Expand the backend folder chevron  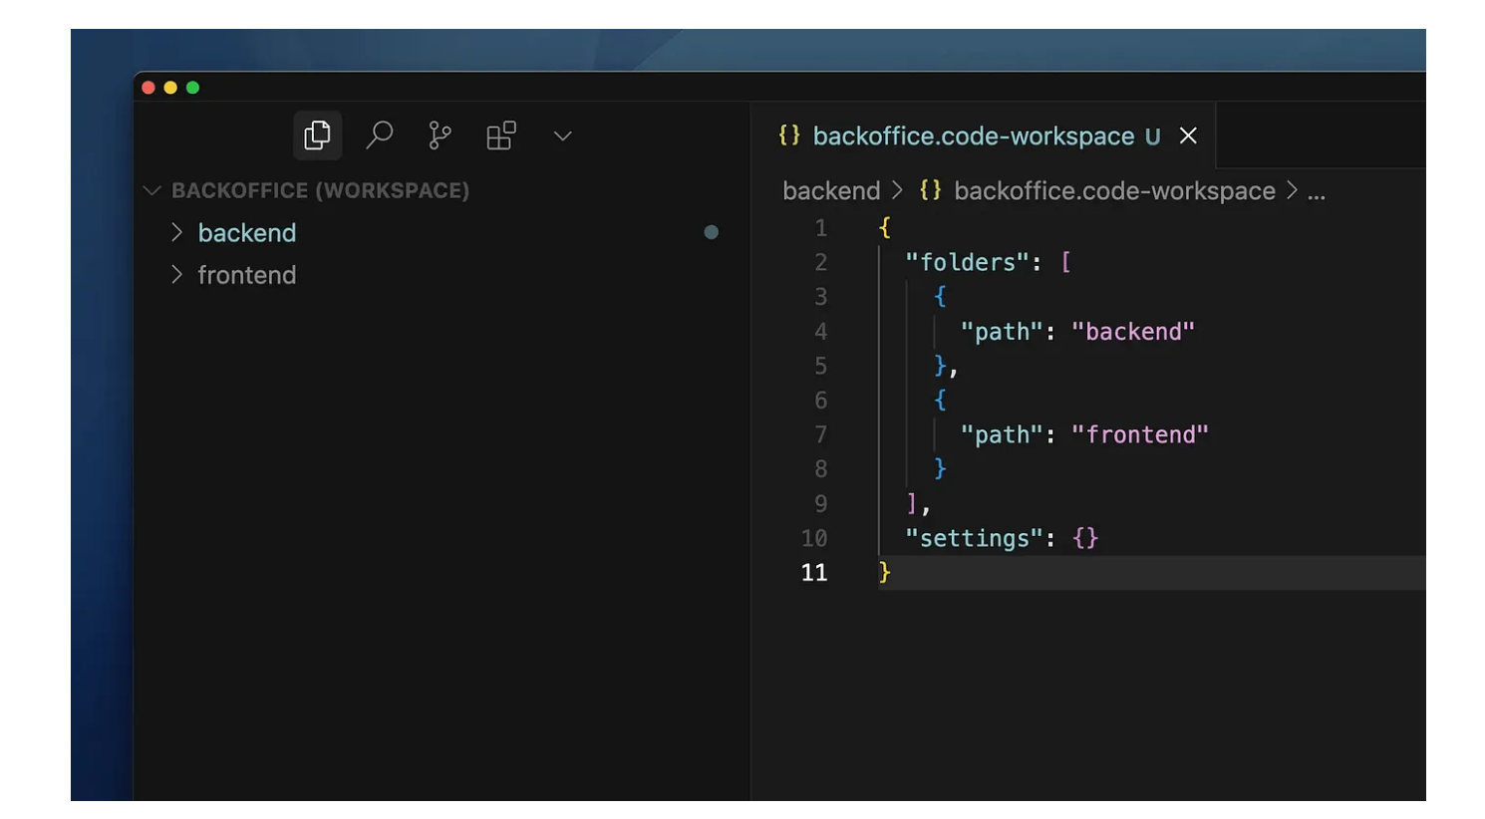[x=176, y=232]
